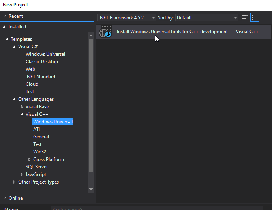This screenshot has height=210, width=272.
Task: Select the ATL category
Action: point(37,129)
